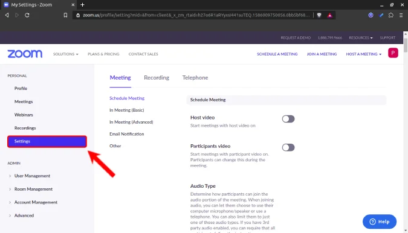Open Host a Meeting dropdown

pos(363,54)
